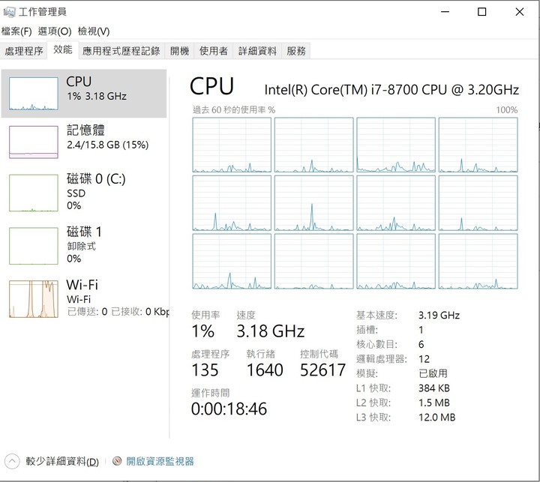Viewport: 540px width, 482px height.
Task: Select the memory usage mini graph
Action: (33, 142)
